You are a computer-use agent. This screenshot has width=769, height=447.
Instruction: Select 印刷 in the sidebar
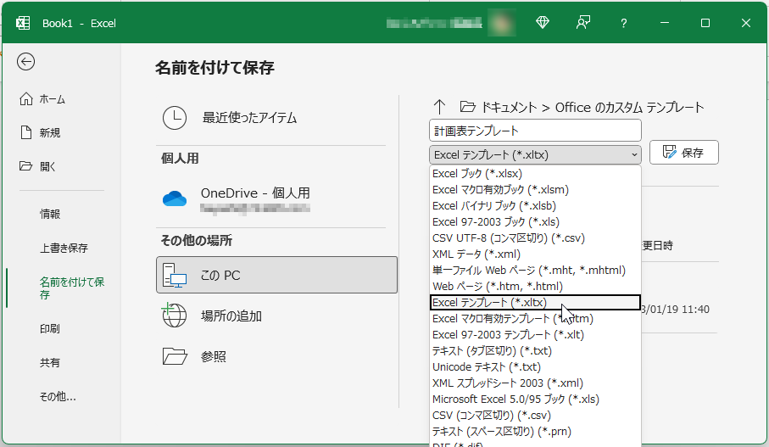click(49, 328)
